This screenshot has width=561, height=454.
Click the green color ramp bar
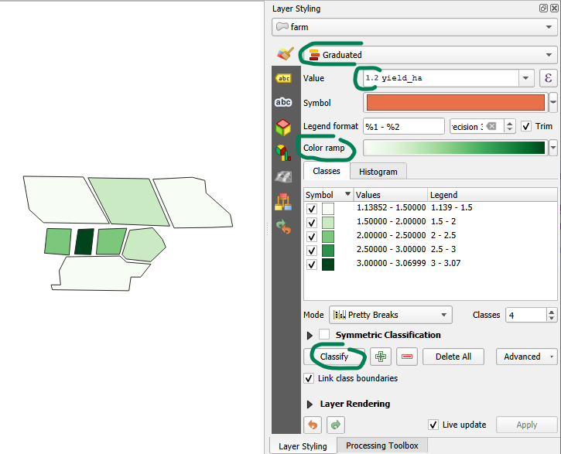point(456,148)
